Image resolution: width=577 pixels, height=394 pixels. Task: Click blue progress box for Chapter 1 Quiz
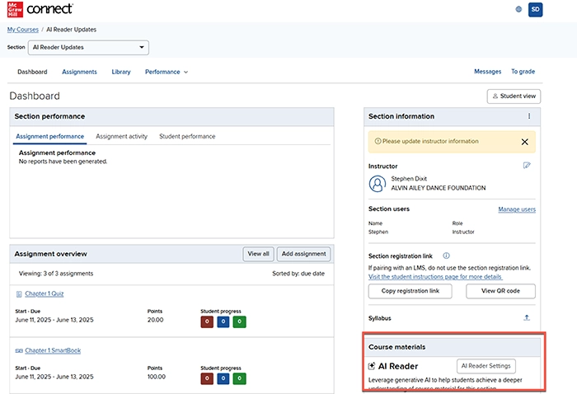coord(223,322)
